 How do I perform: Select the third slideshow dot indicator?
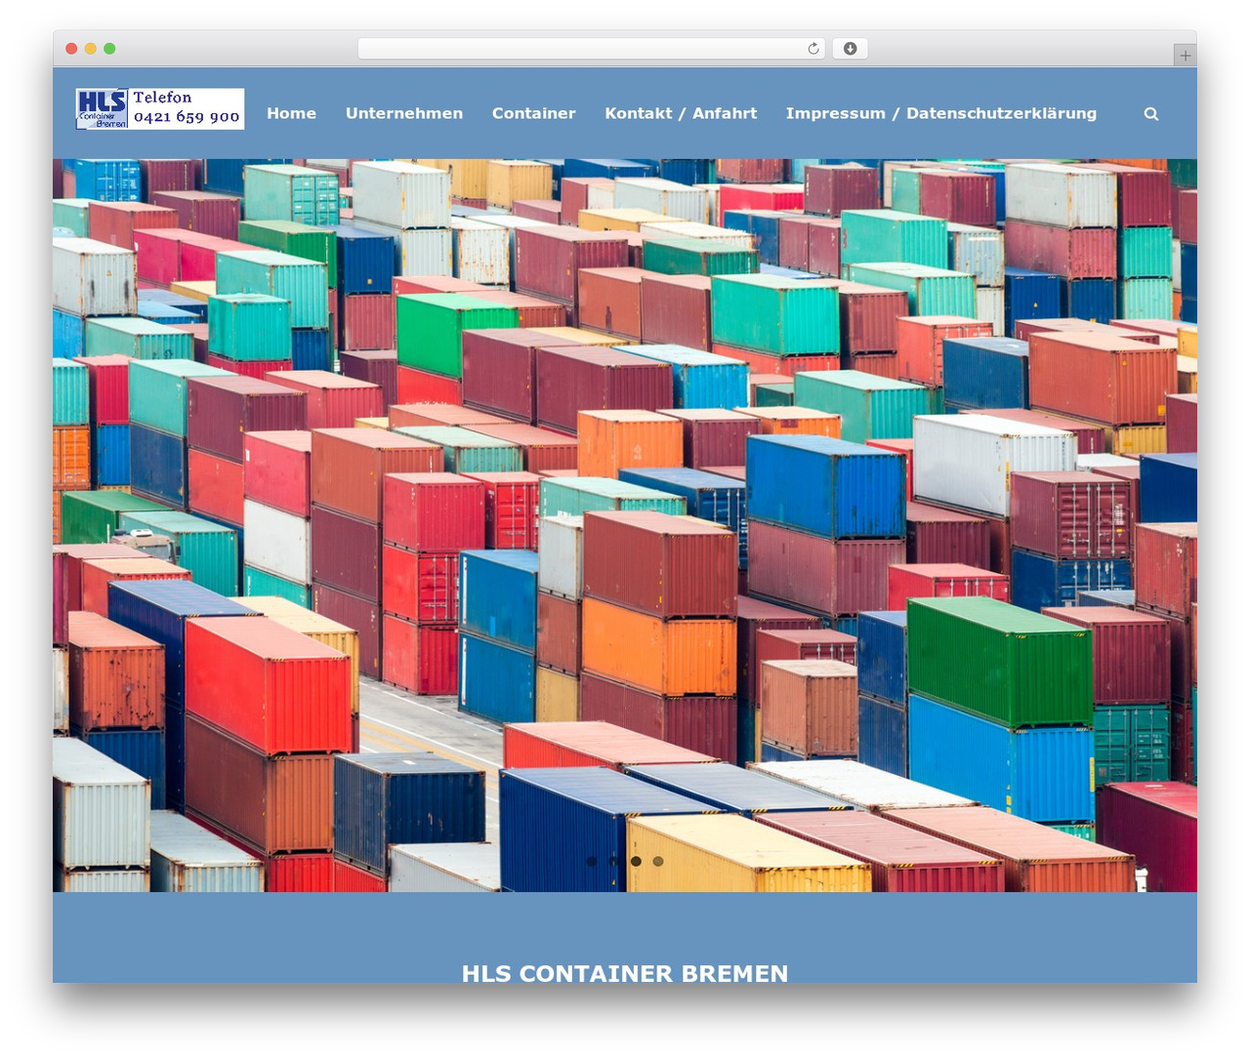(x=636, y=861)
